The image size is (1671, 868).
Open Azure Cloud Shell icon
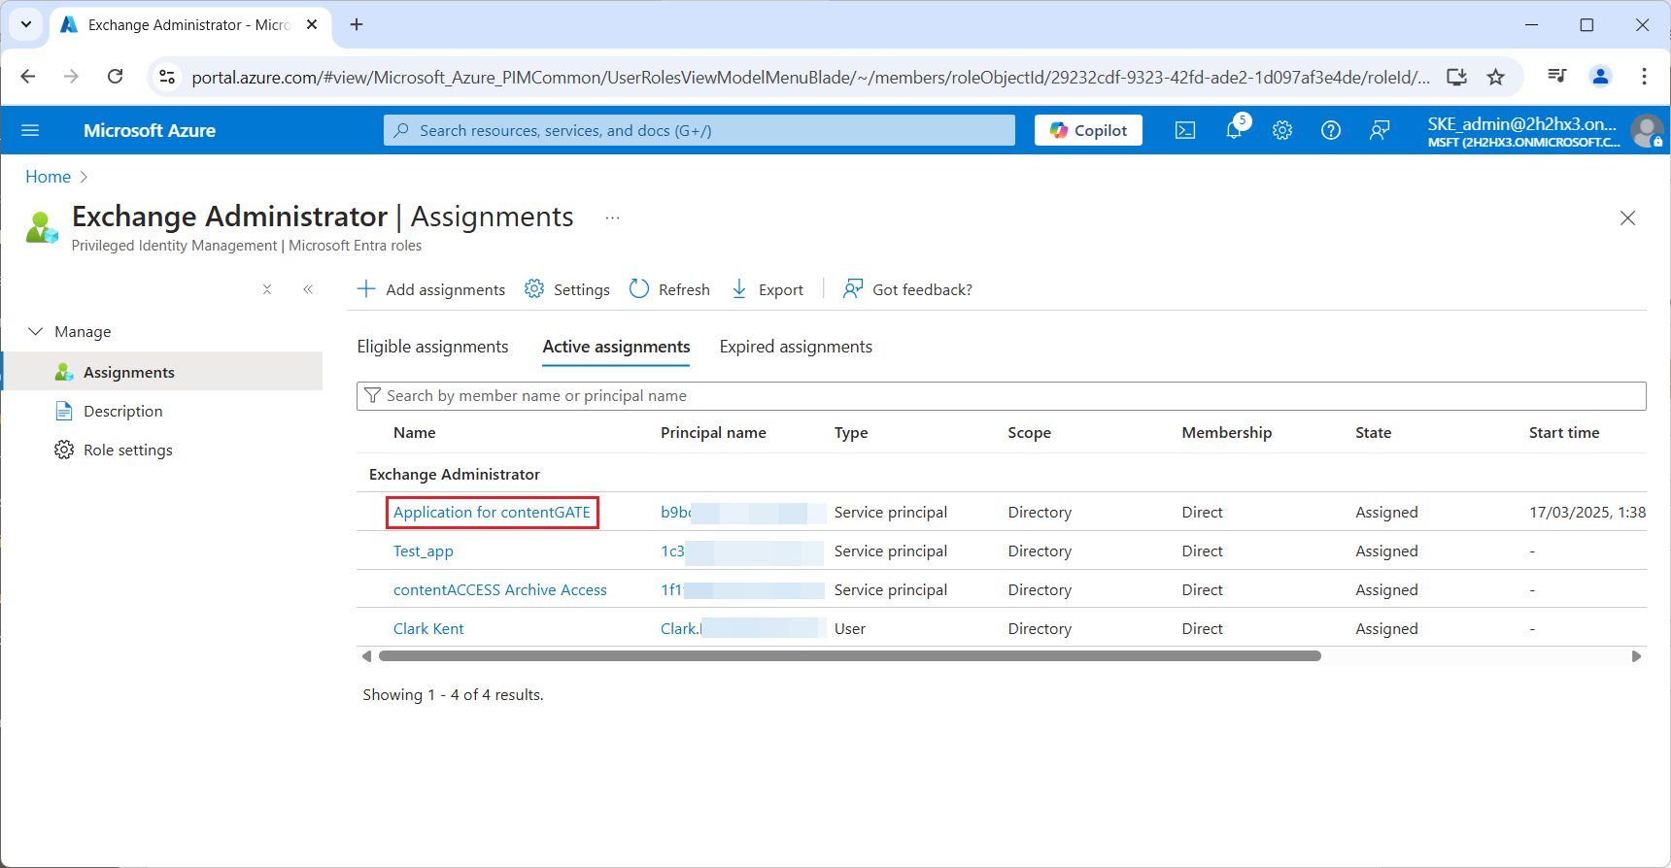point(1184,130)
